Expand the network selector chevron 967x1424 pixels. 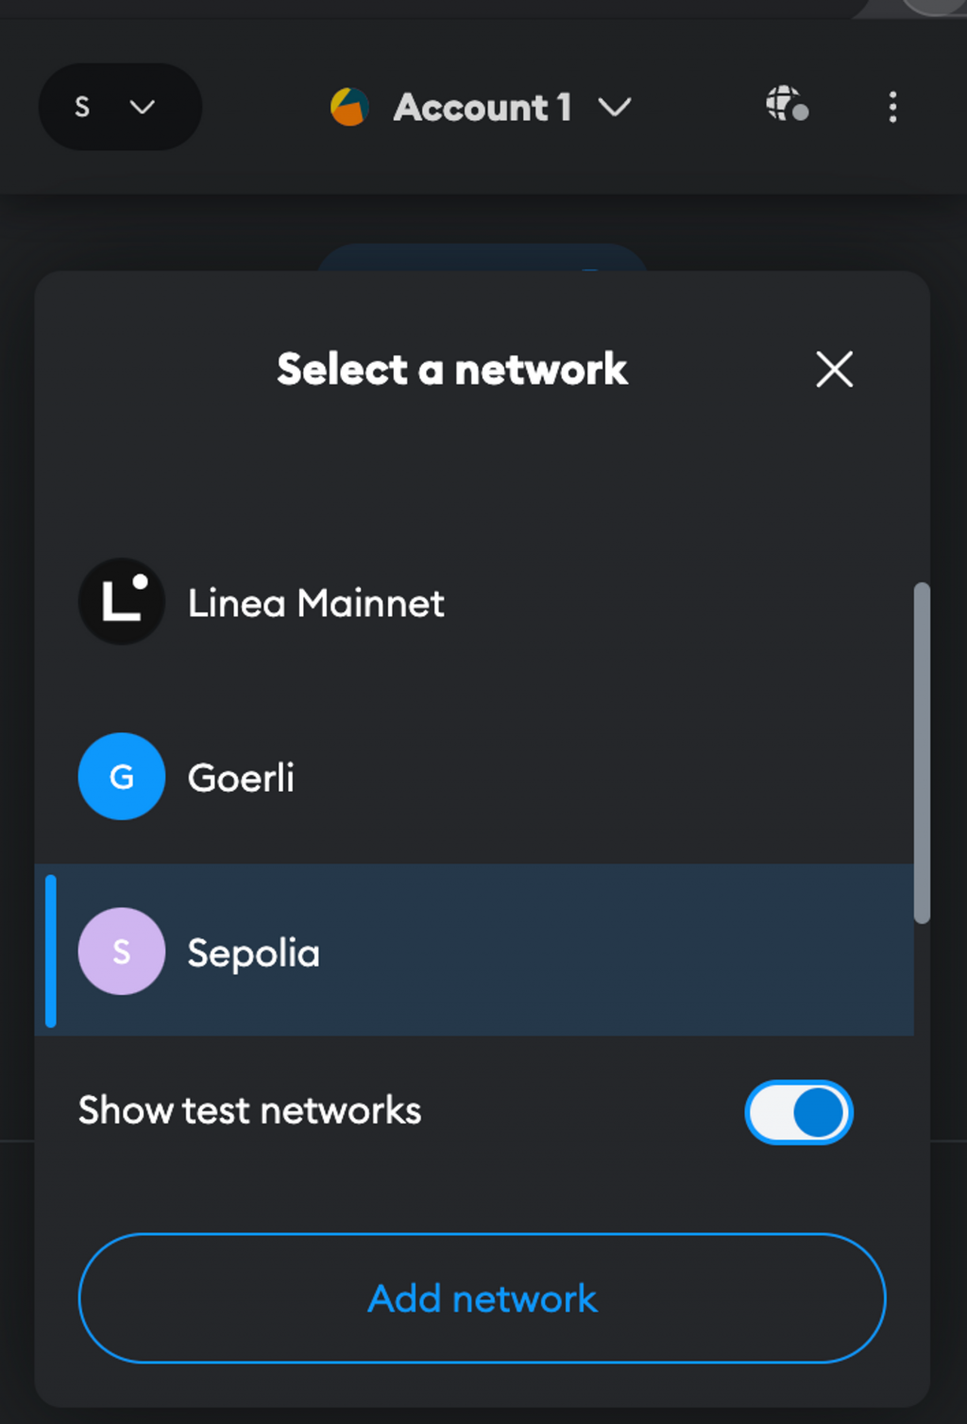(x=143, y=107)
